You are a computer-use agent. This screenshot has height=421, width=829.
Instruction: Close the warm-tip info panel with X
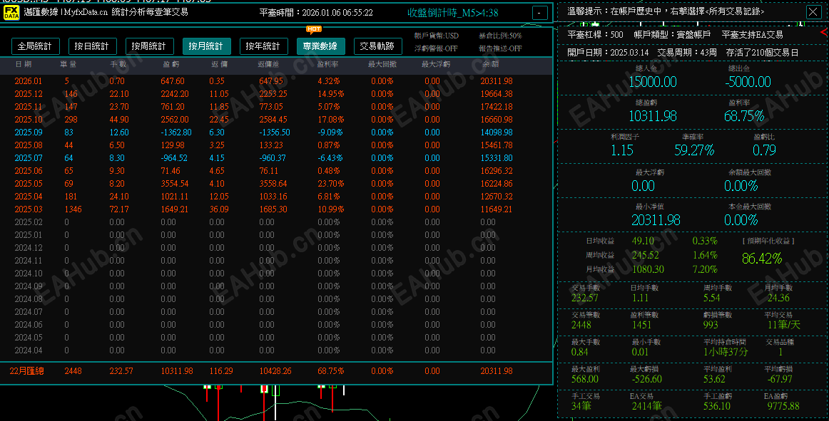pos(813,12)
